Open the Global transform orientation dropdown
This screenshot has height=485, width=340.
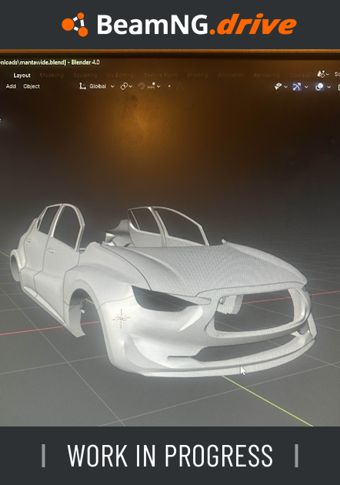[97, 86]
